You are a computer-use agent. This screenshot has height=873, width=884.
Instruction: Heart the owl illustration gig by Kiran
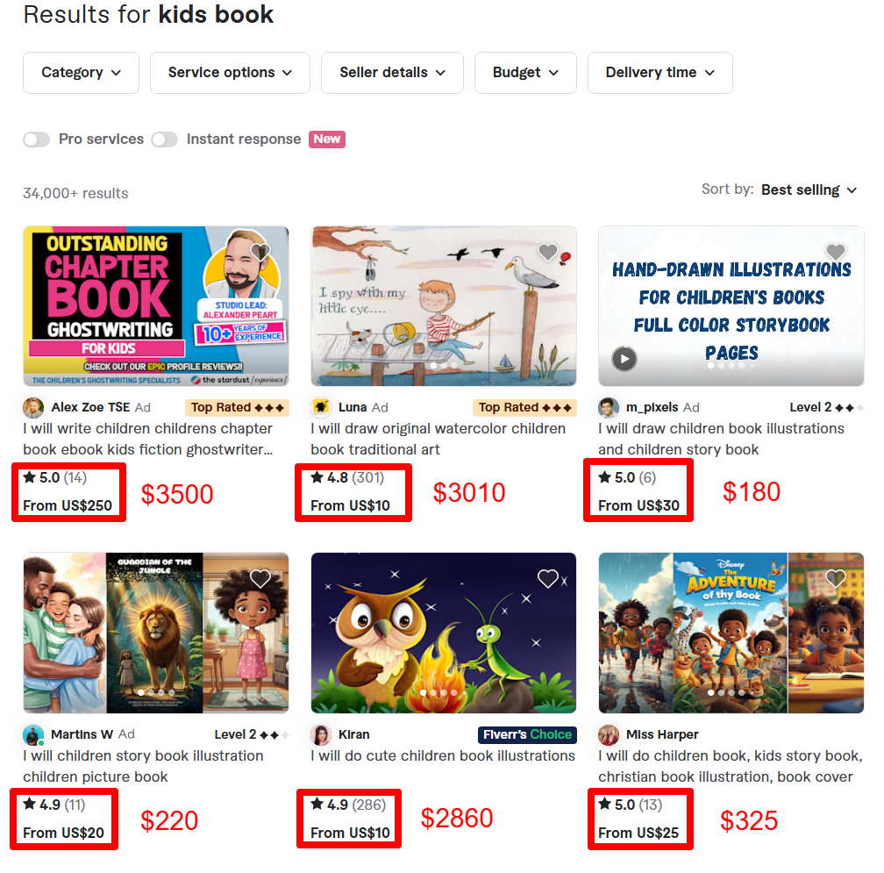(548, 578)
